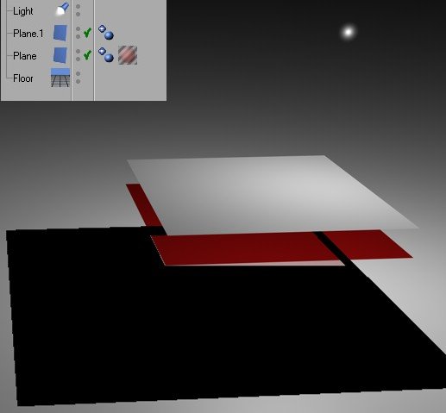Click the Light object's flashlight icon
The height and width of the screenshot is (413, 446).
click(62, 9)
